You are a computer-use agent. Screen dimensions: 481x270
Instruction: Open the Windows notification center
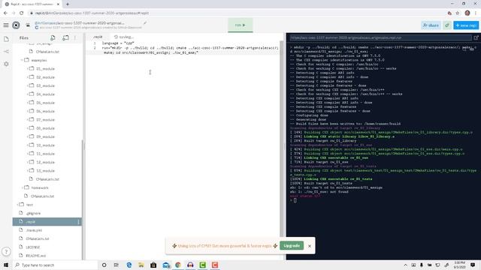473,265
